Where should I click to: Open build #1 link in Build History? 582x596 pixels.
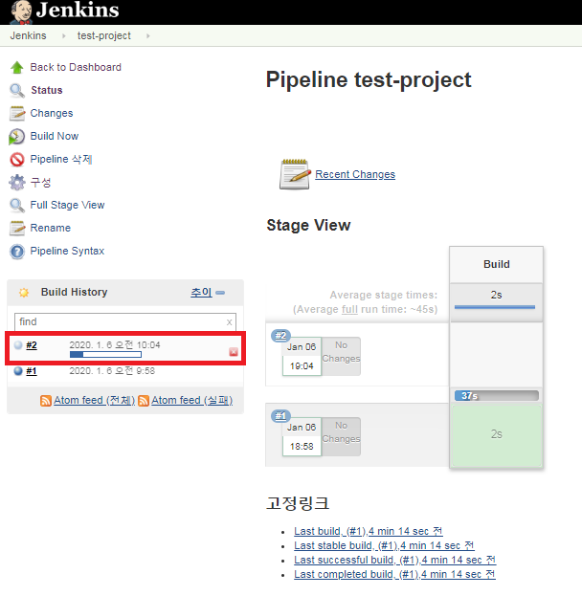(32, 370)
